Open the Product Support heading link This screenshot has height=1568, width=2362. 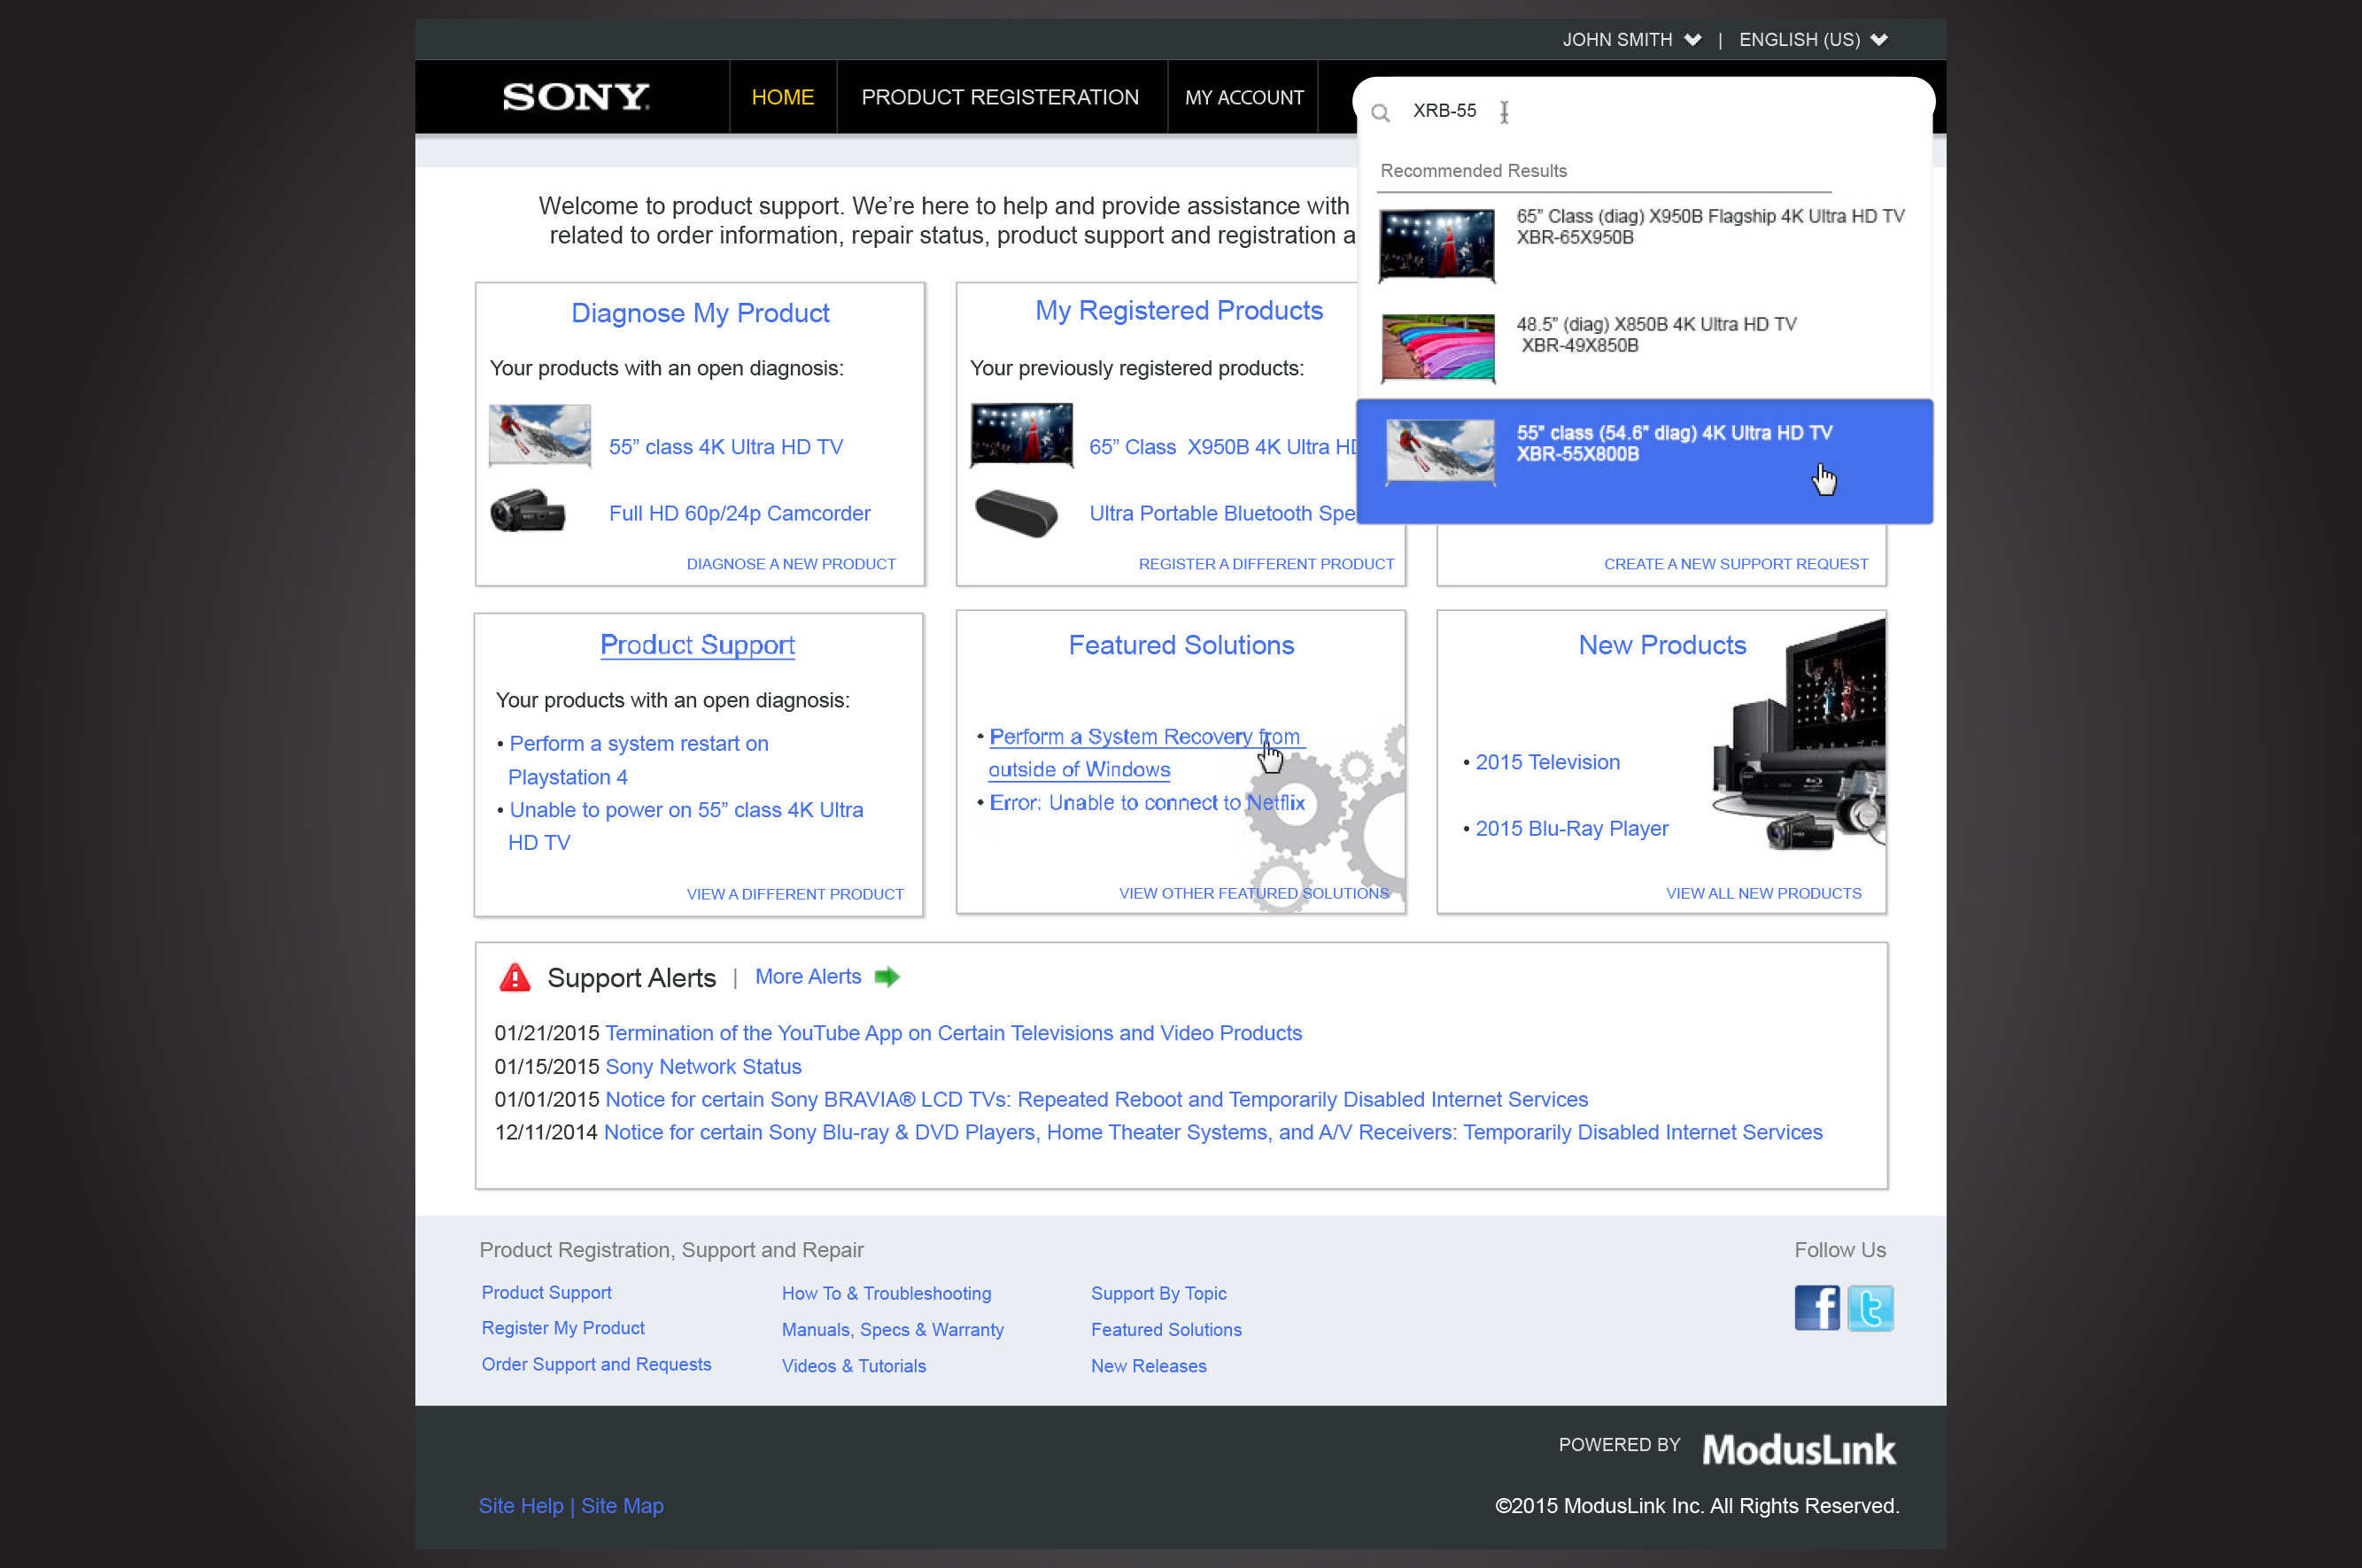(x=697, y=645)
